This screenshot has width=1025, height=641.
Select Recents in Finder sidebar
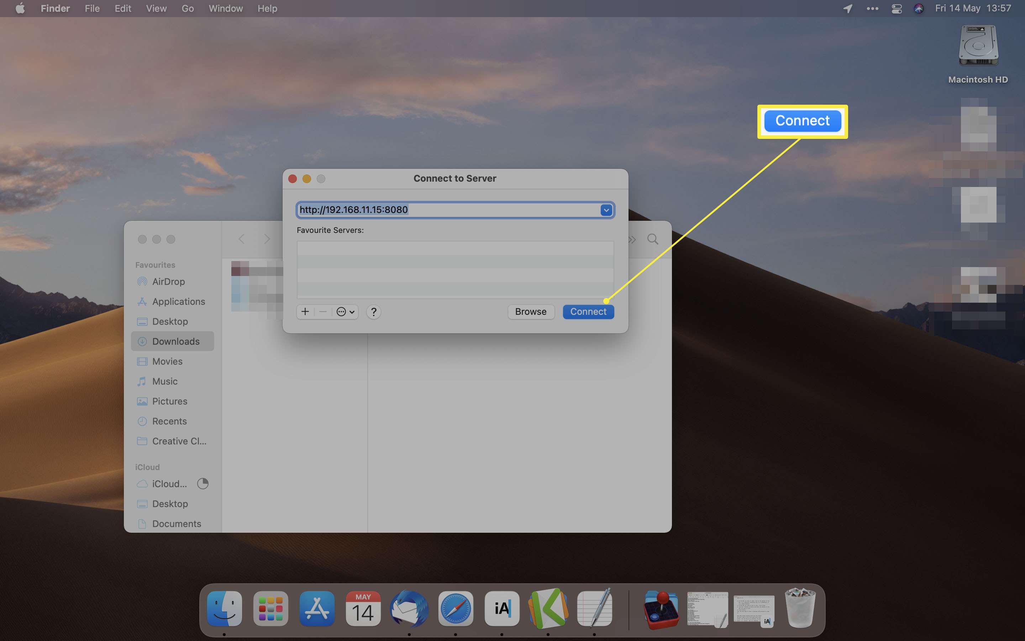172,421
